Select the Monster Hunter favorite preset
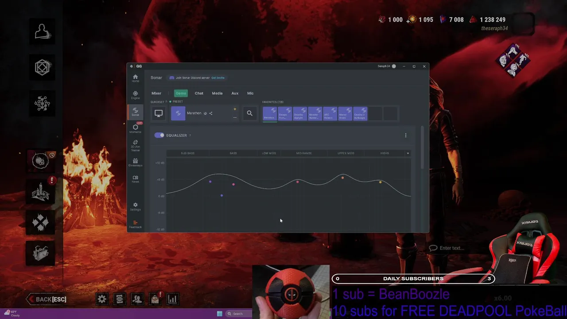The height and width of the screenshot is (319, 567). (315, 113)
